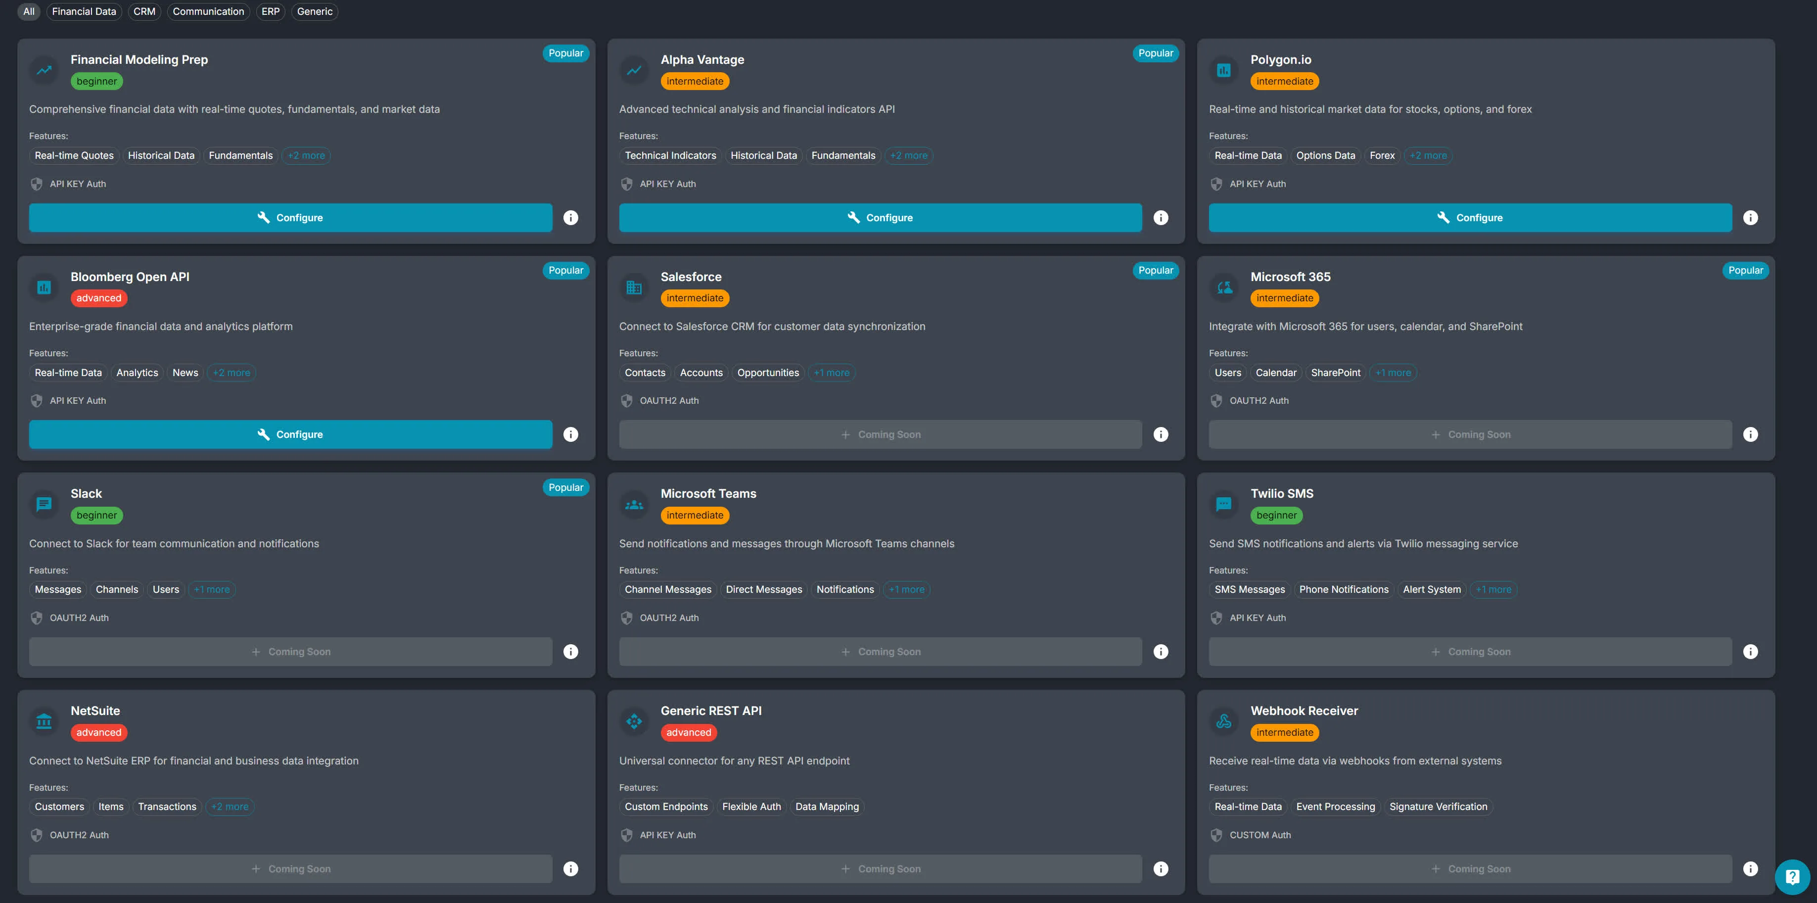Open info for Polygon.io

click(1750, 217)
